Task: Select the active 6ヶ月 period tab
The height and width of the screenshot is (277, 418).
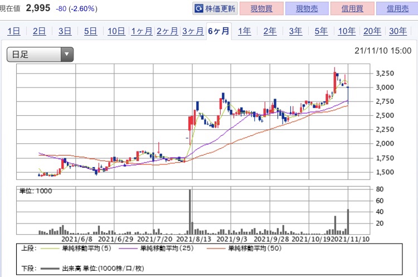Action: (x=219, y=31)
